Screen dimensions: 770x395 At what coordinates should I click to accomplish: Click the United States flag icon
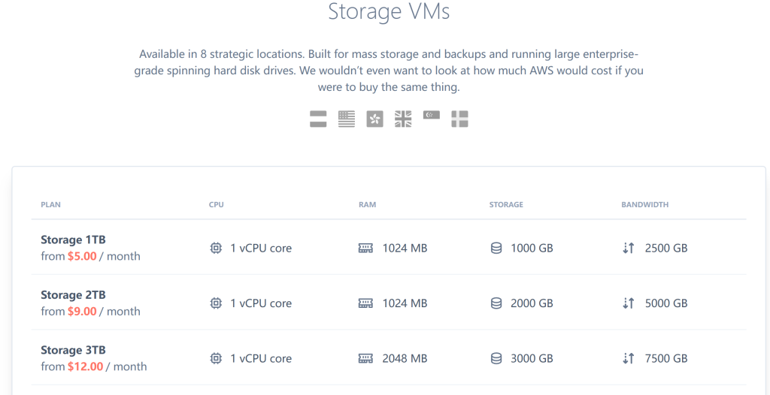point(346,119)
